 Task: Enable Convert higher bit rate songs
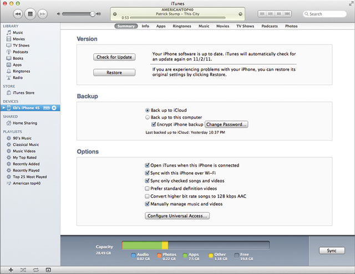pyautogui.click(x=147, y=196)
